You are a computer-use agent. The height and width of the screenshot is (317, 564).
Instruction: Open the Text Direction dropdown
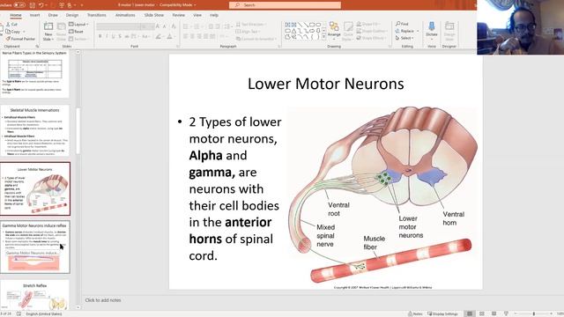coord(251,24)
